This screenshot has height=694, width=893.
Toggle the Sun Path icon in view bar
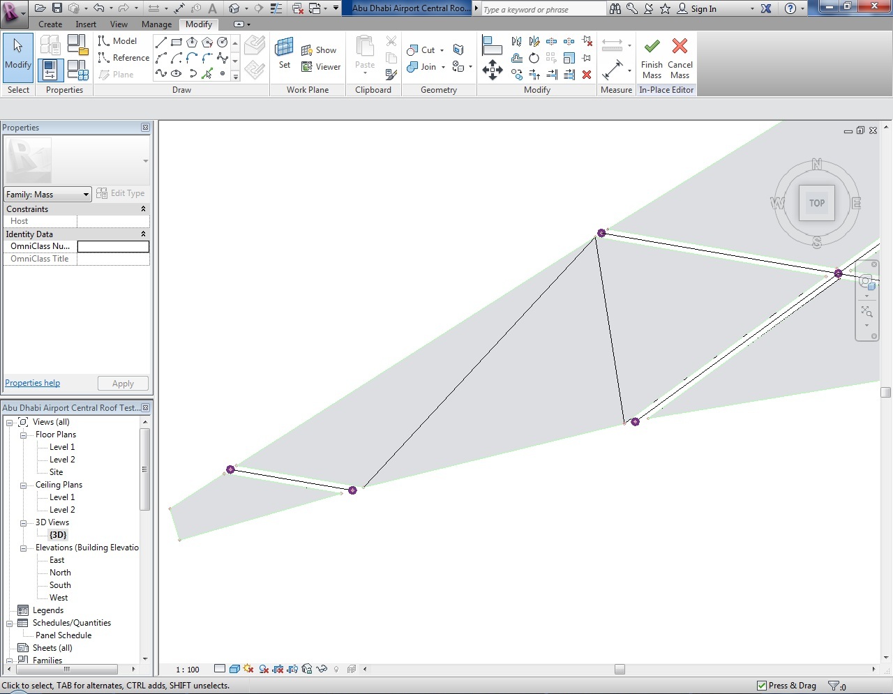tap(249, 669)
